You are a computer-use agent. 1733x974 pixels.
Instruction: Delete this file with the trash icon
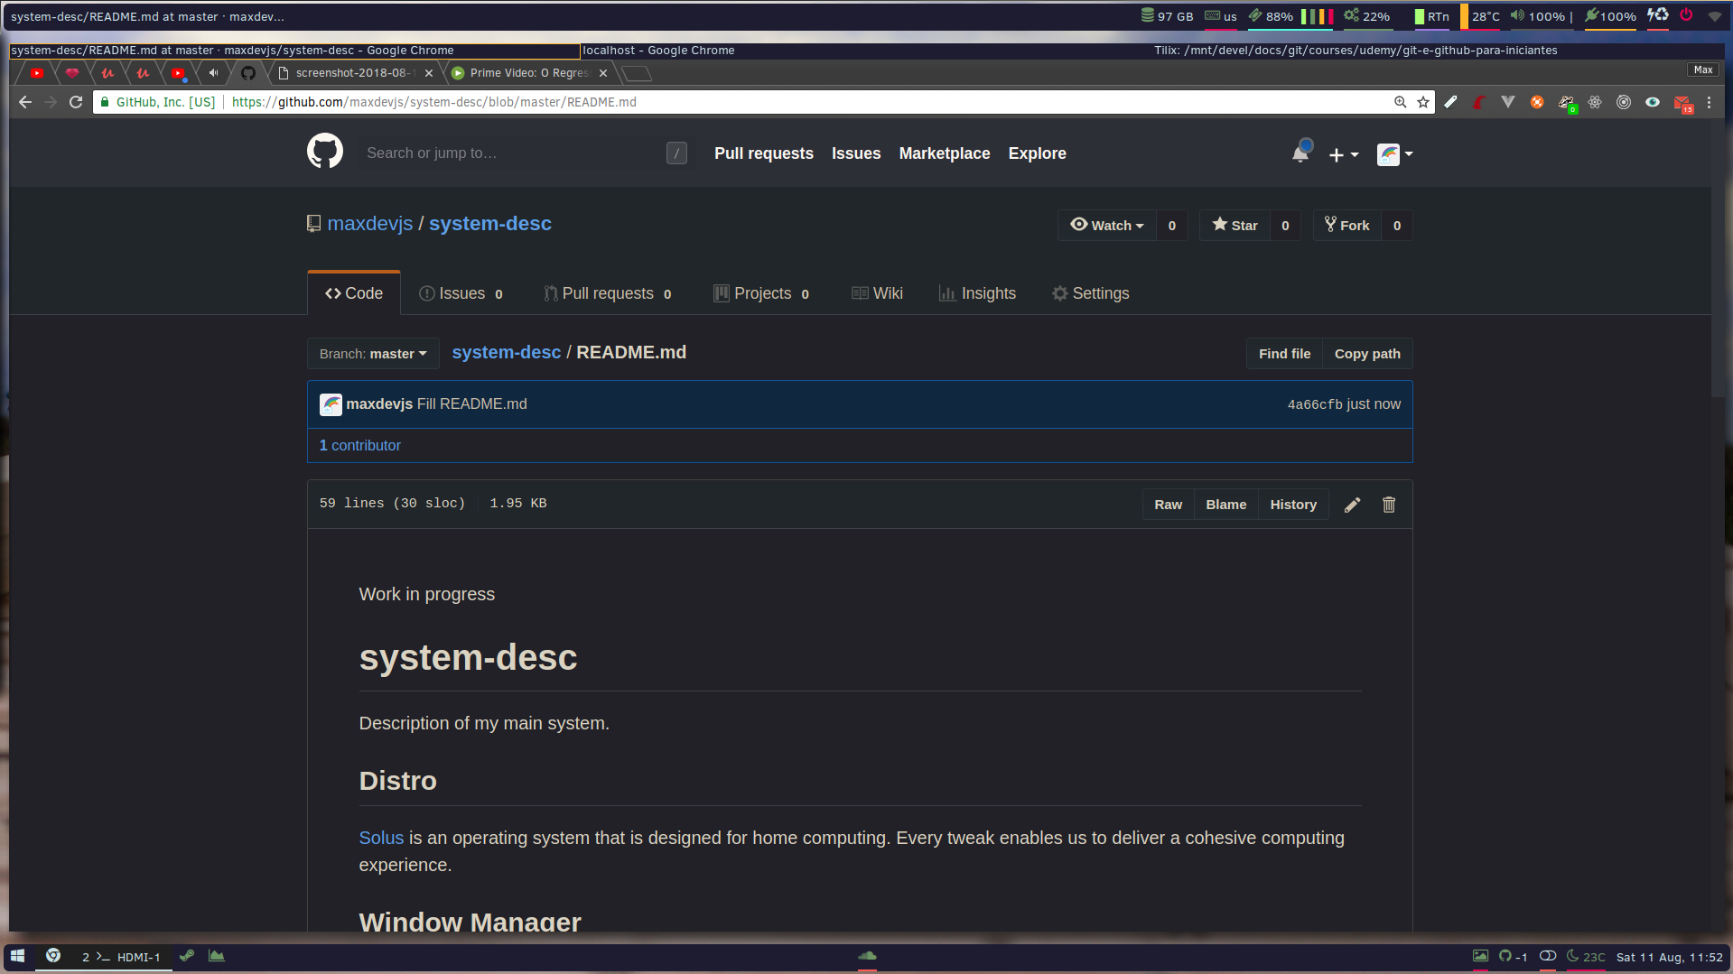pos(1389,505)
